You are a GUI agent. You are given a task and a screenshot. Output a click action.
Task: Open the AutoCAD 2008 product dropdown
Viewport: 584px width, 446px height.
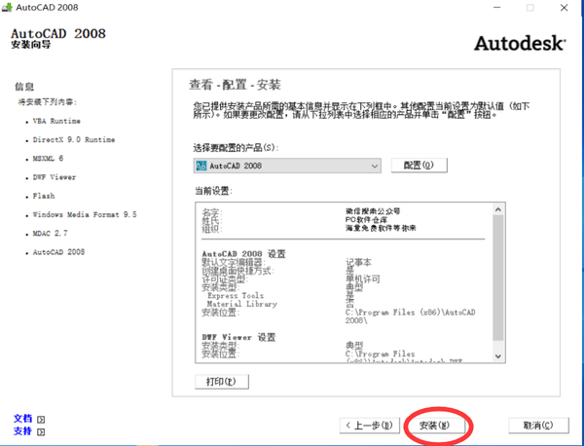pyautogui.click(x=287, y=166)
